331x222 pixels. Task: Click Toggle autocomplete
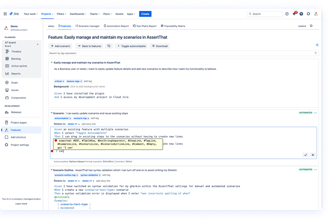pos(132,46)
